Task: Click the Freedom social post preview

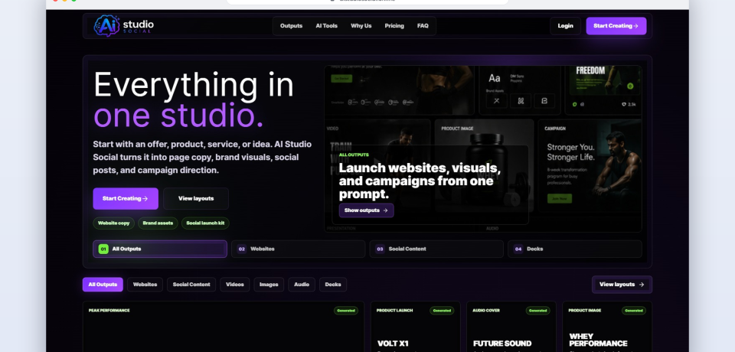Action: (604, 90)
